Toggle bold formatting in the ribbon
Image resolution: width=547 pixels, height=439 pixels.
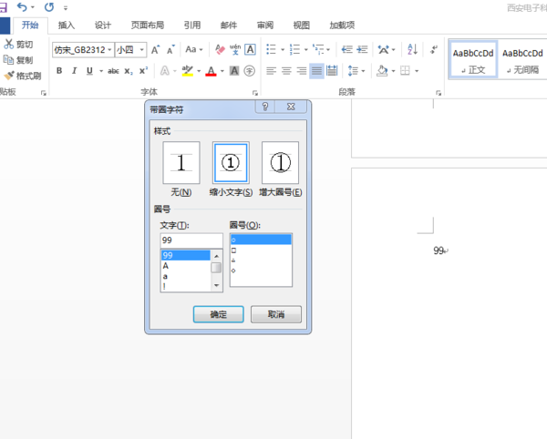pyautogui.click(x=59, y=70)
